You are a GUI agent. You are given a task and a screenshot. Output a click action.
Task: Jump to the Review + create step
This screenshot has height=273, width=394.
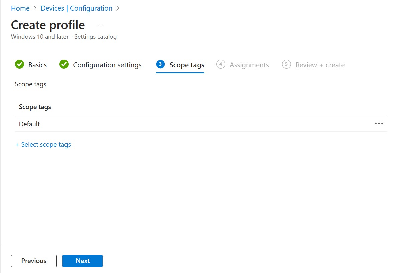pos(320,65)
